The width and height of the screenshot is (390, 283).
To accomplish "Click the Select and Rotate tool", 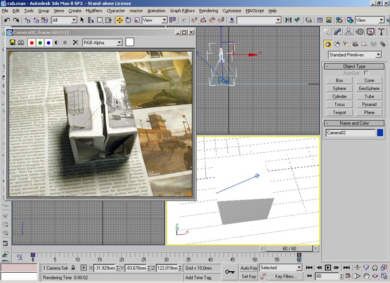I will click(128, 20).
